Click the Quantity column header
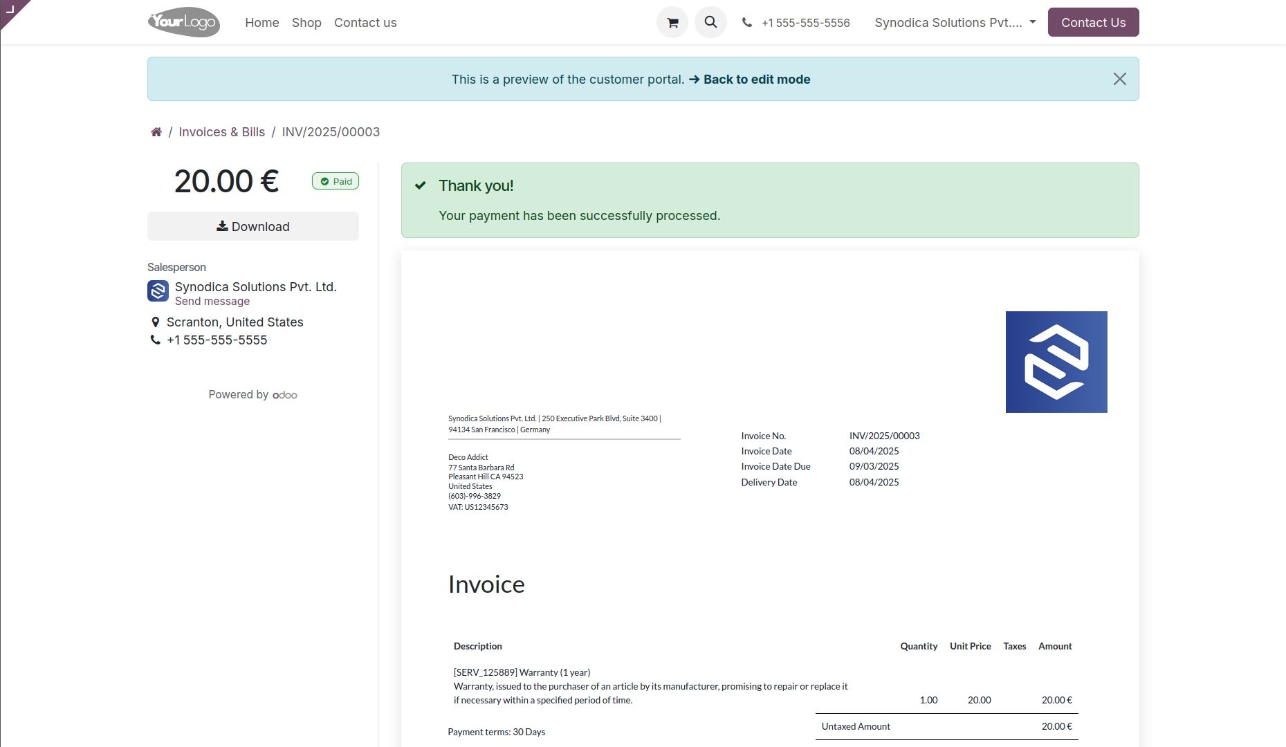The height and width of the screenshot is (747, 1286). coord(919,646)
